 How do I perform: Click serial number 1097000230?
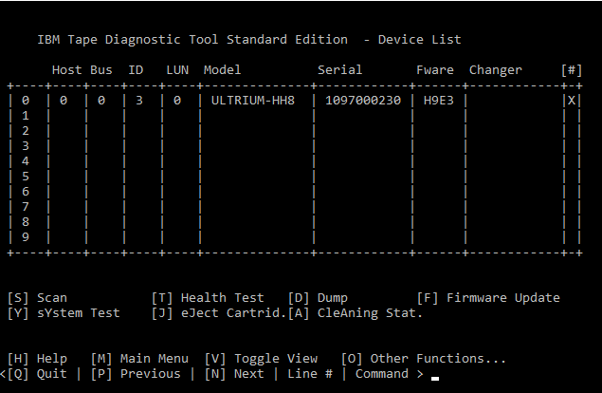point(363,101)
